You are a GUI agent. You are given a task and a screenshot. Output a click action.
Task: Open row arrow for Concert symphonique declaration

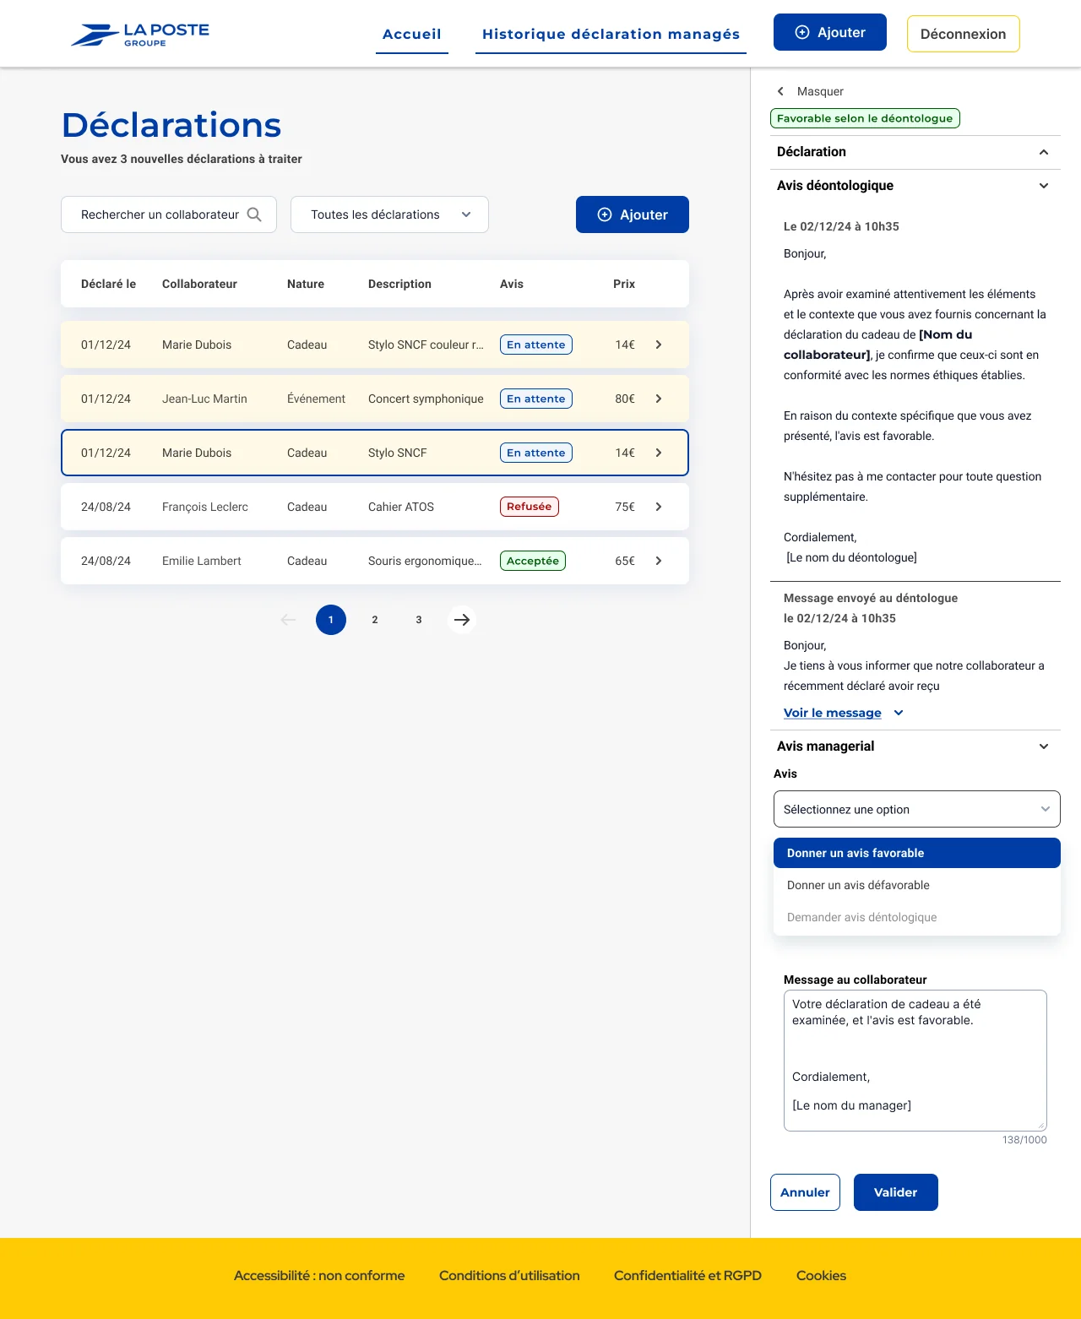(x=659, y=399)
